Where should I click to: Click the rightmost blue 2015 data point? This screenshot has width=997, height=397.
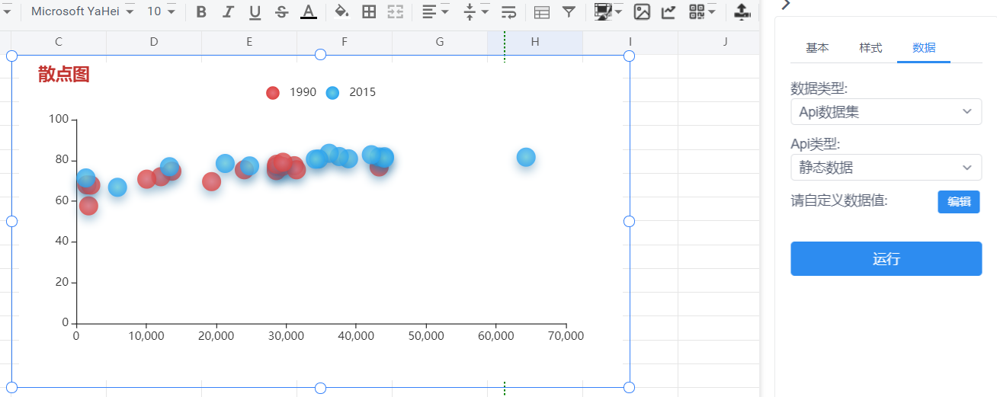pyautogui.click(x=526, y=157)
